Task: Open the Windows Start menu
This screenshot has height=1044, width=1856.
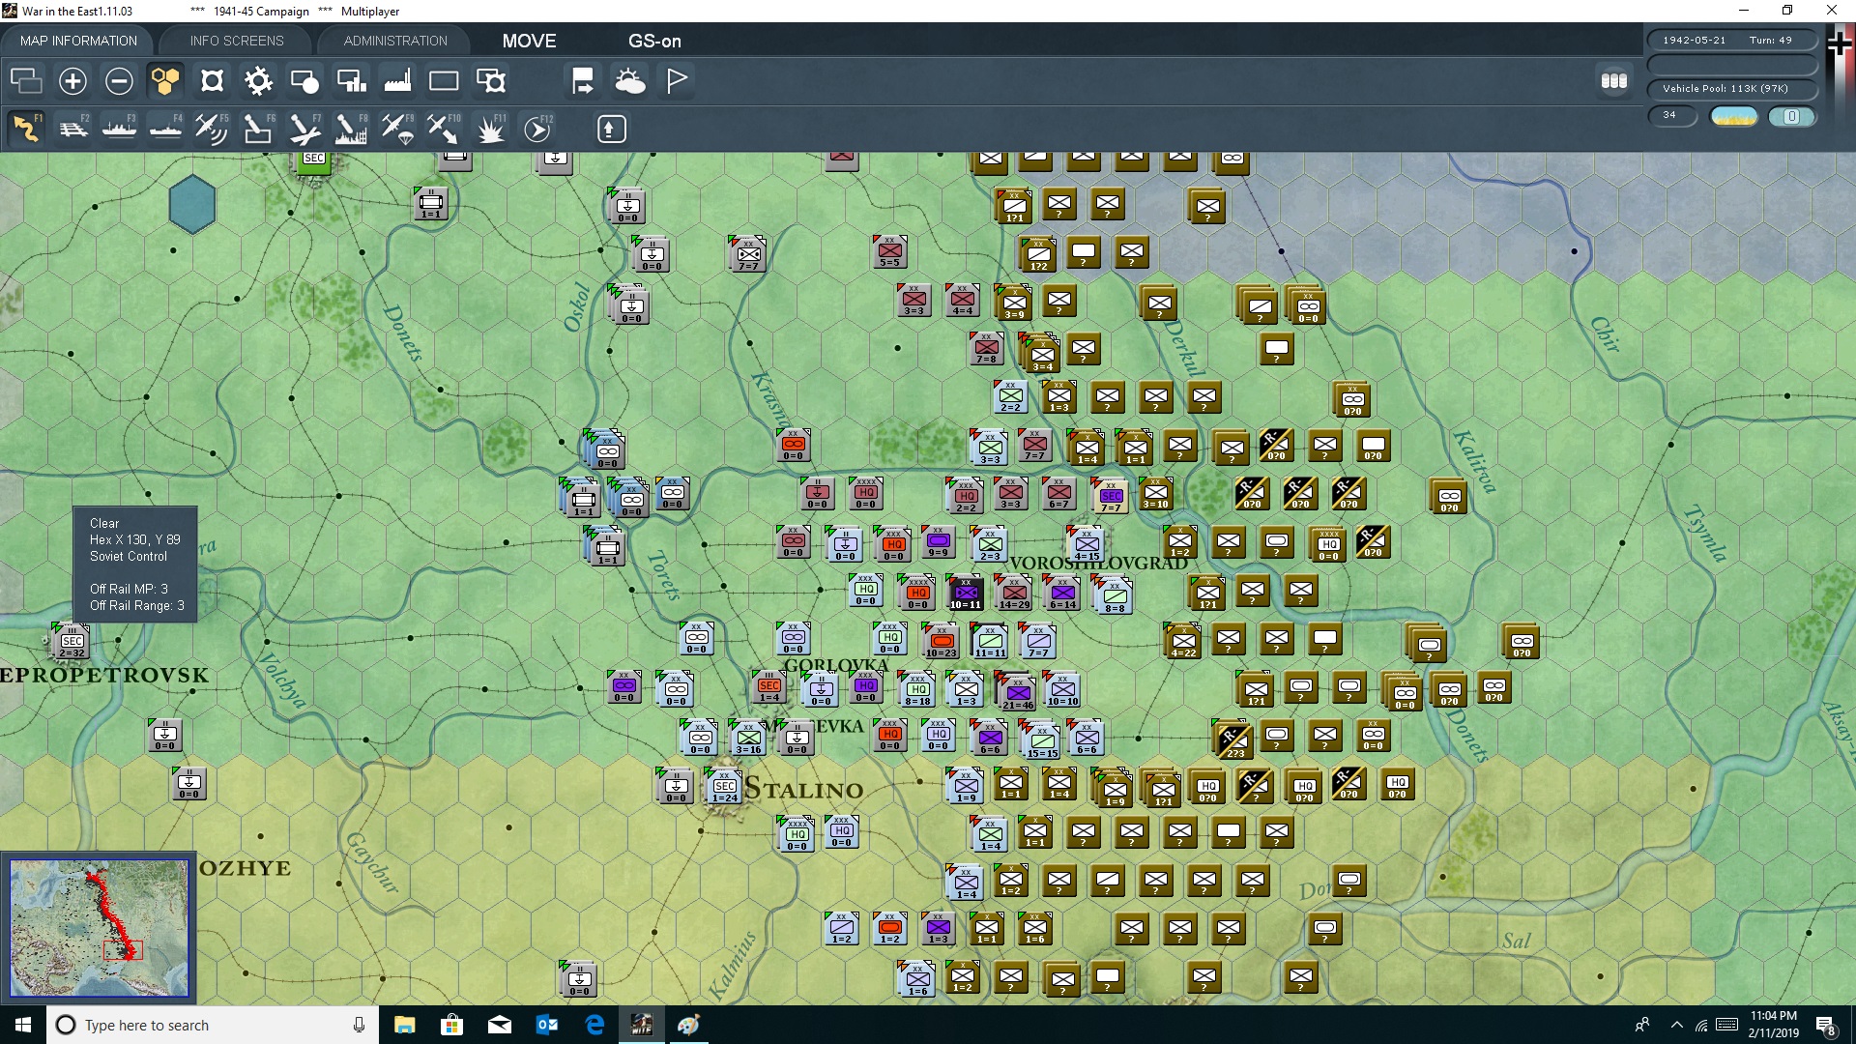Action: point(23,1025)
